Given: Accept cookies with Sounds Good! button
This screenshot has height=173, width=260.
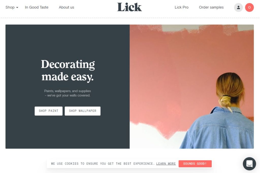Looking at the screenshot, I should point(195,164).
